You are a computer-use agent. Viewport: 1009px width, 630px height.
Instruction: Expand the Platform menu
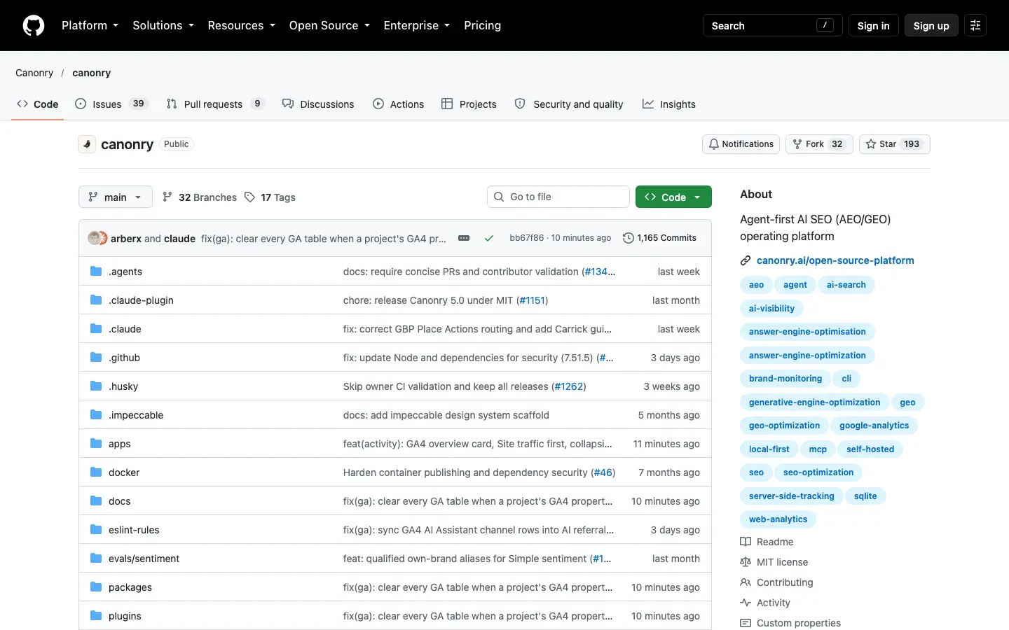90,25
